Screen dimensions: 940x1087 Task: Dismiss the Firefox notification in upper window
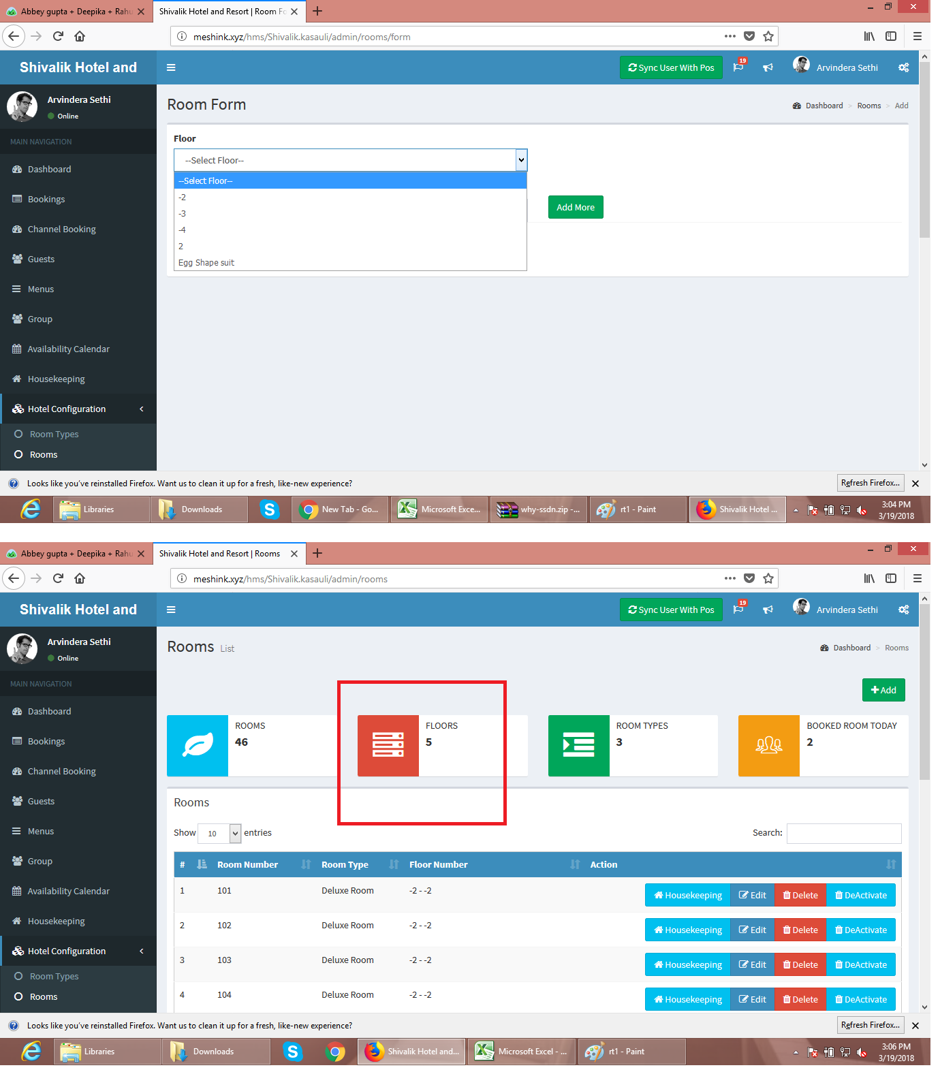click(915, 484)
